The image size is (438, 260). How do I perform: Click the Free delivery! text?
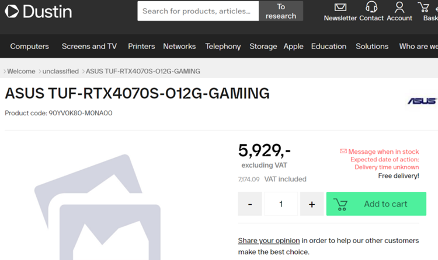[399, 176]
